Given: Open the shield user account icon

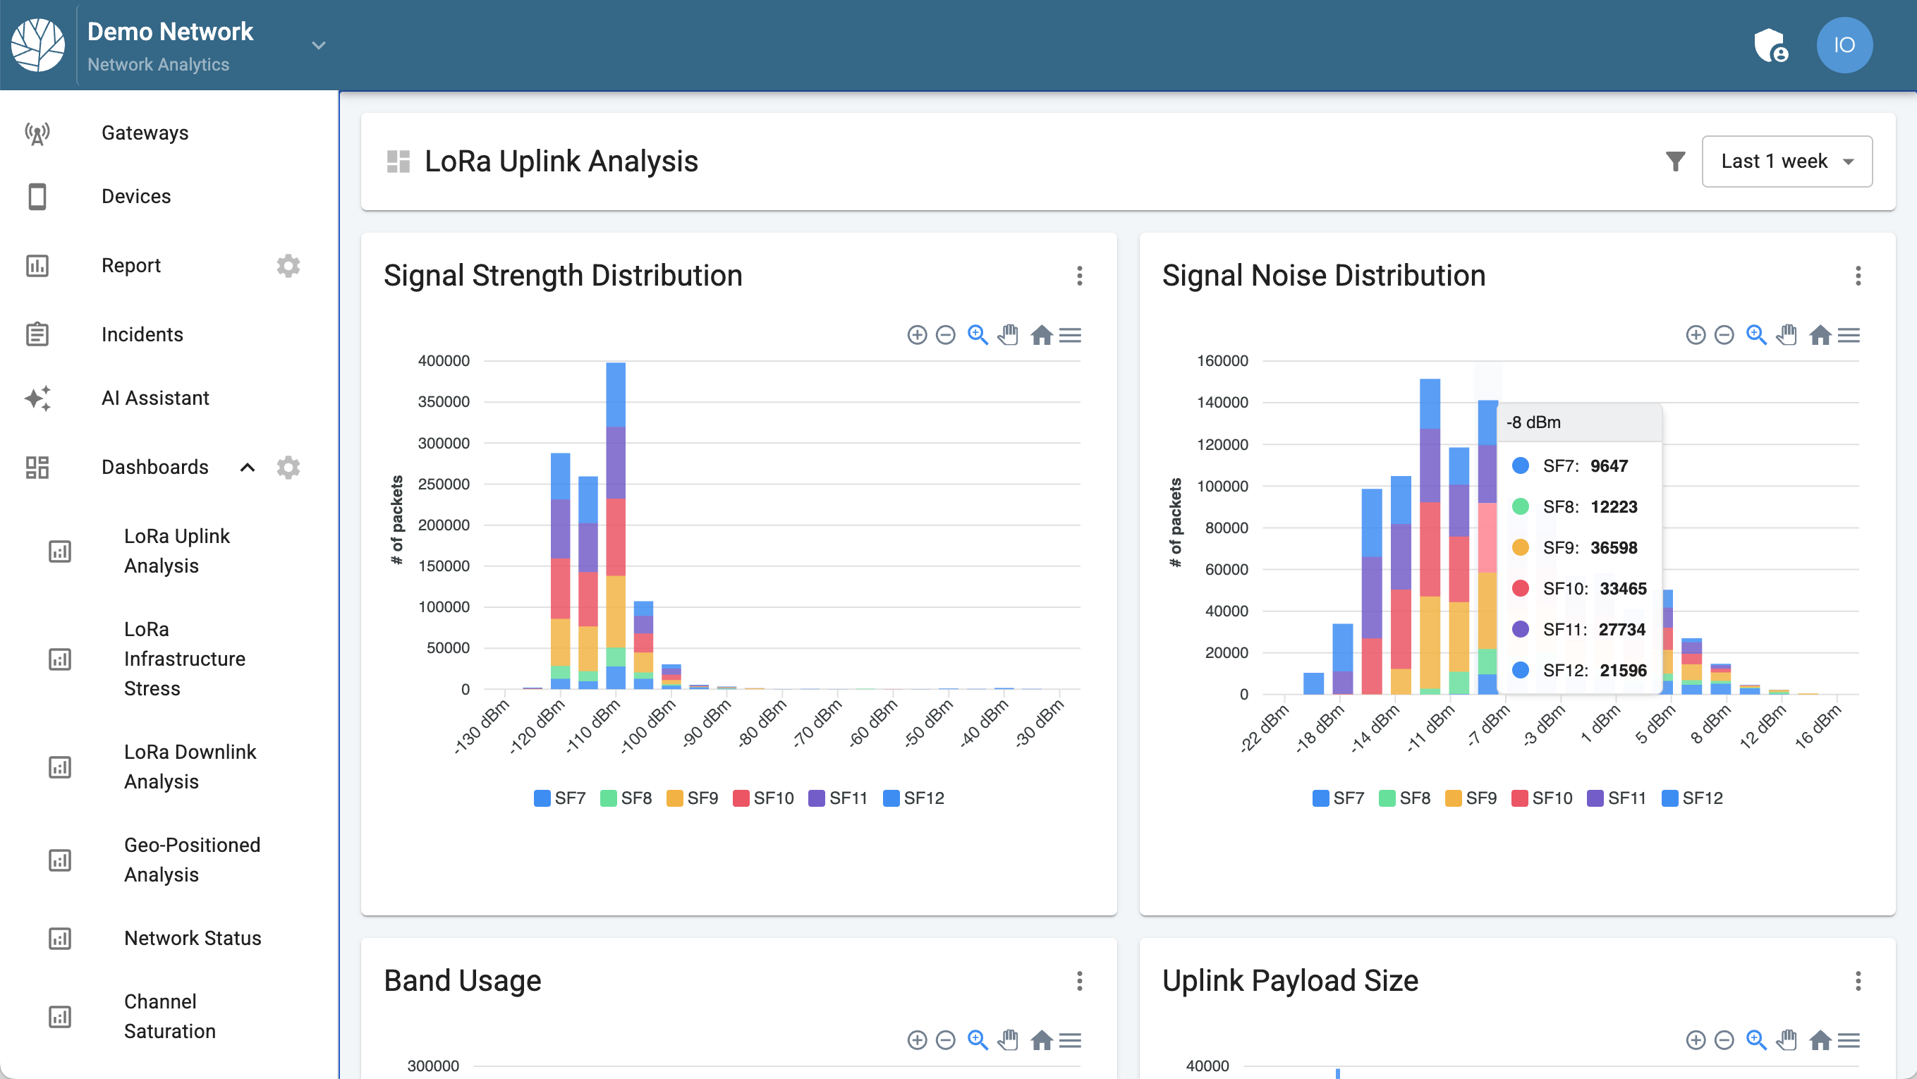Looking at the screenshot, I should pyautogui.click(x=1770, y=45).
